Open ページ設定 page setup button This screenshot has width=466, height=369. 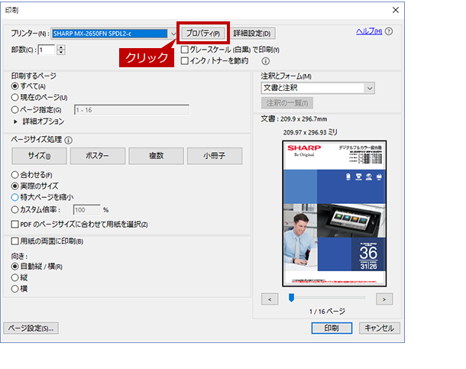[x=31, y=329]
